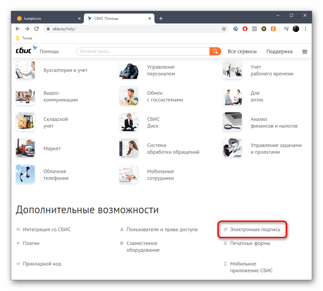Click the icon beside Совместимое оборудование
Screen dimensions: 323x291
[x=122, y=243]
